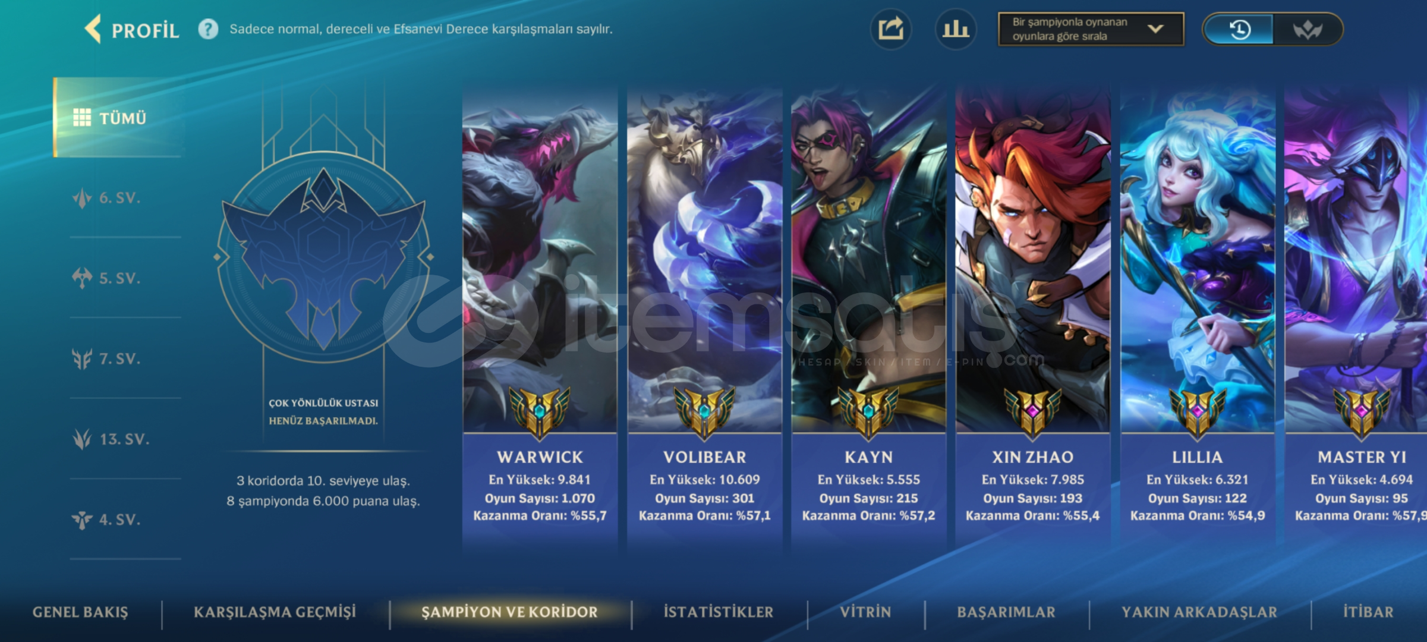Go back using the Profil arrow
Image resolution: width=1427 pixels, height=642 pixels.
(93, 29)
